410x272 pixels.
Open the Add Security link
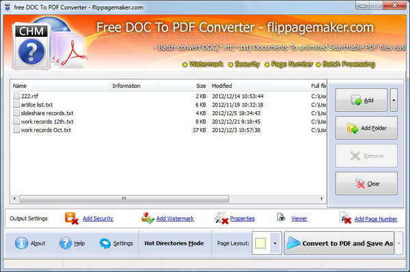tap(98, 219)
